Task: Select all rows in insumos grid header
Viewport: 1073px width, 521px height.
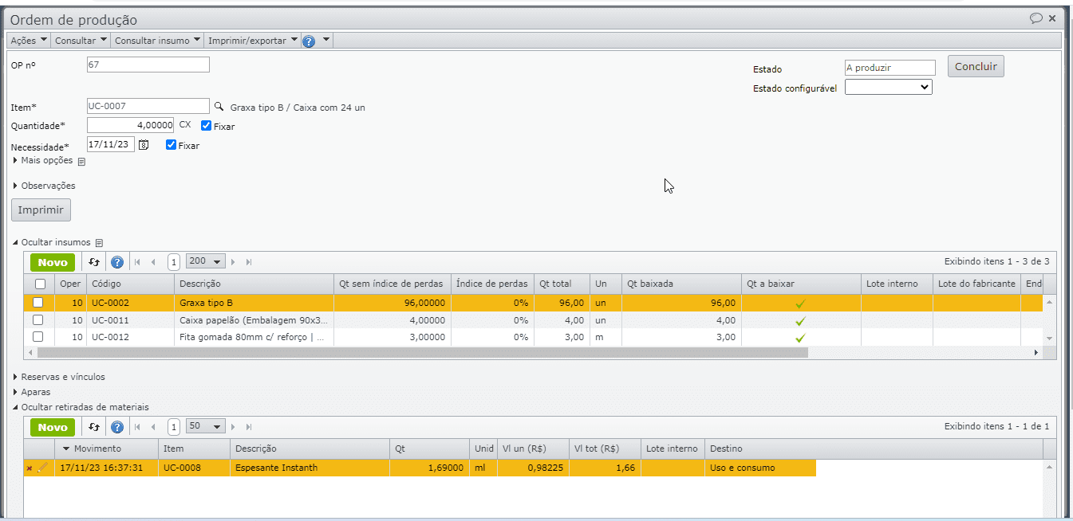Action: pos(40,284)
